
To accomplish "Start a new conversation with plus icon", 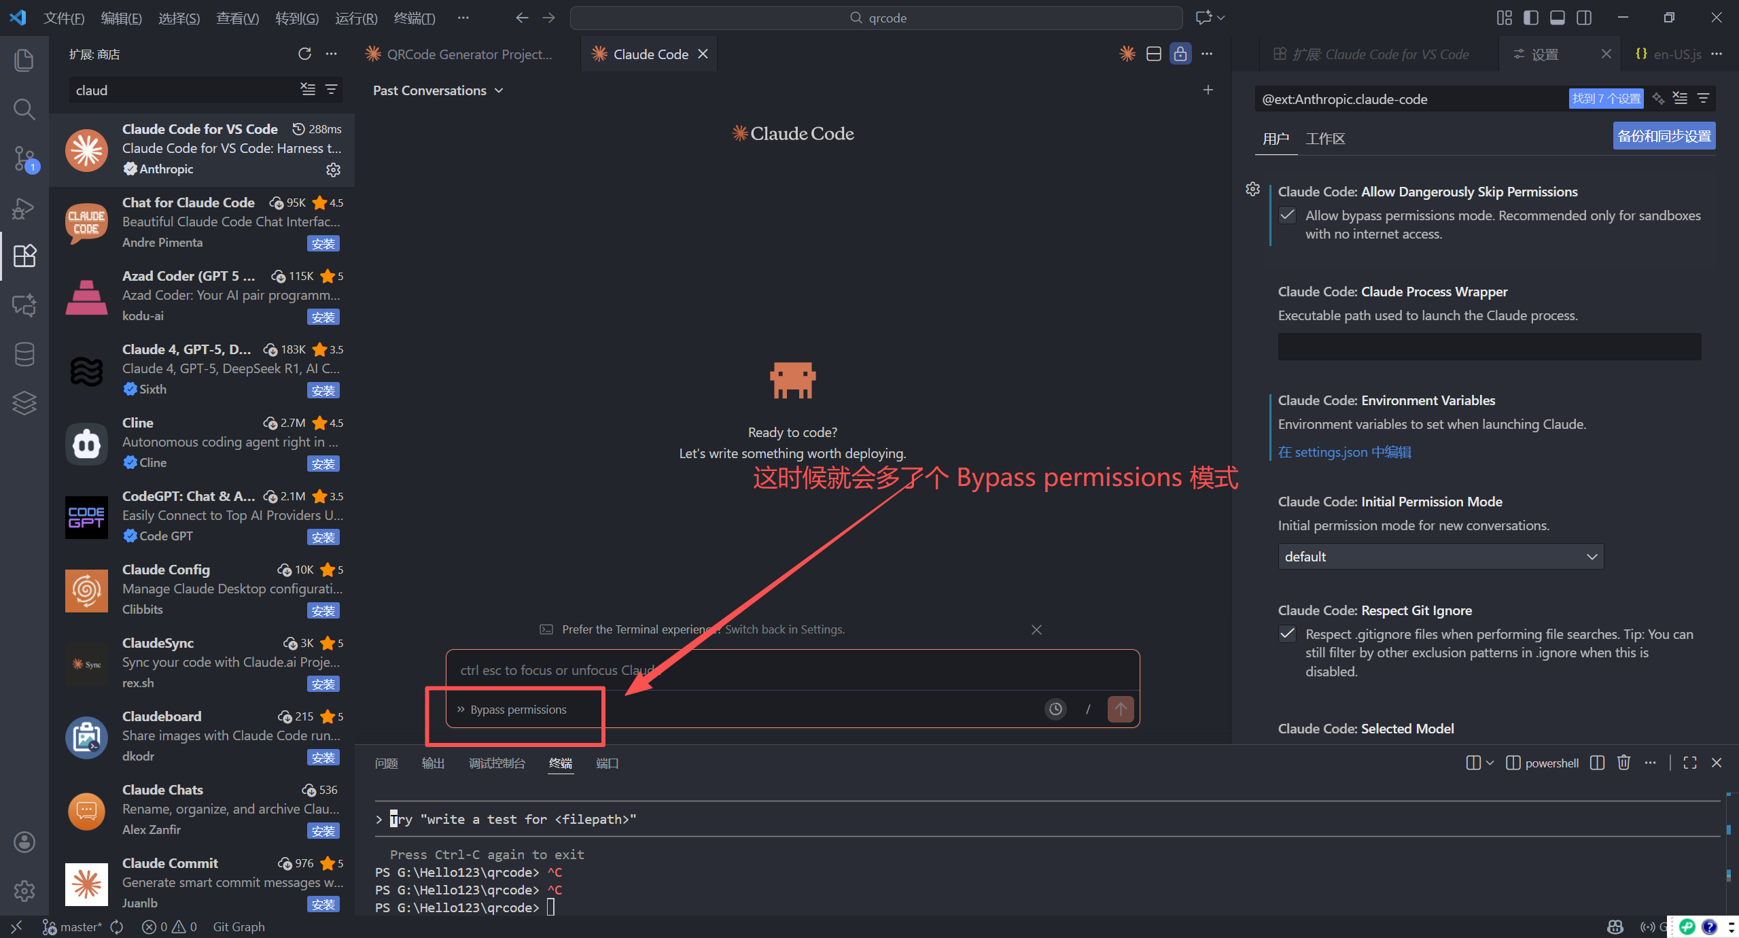I will (1208, 90).
